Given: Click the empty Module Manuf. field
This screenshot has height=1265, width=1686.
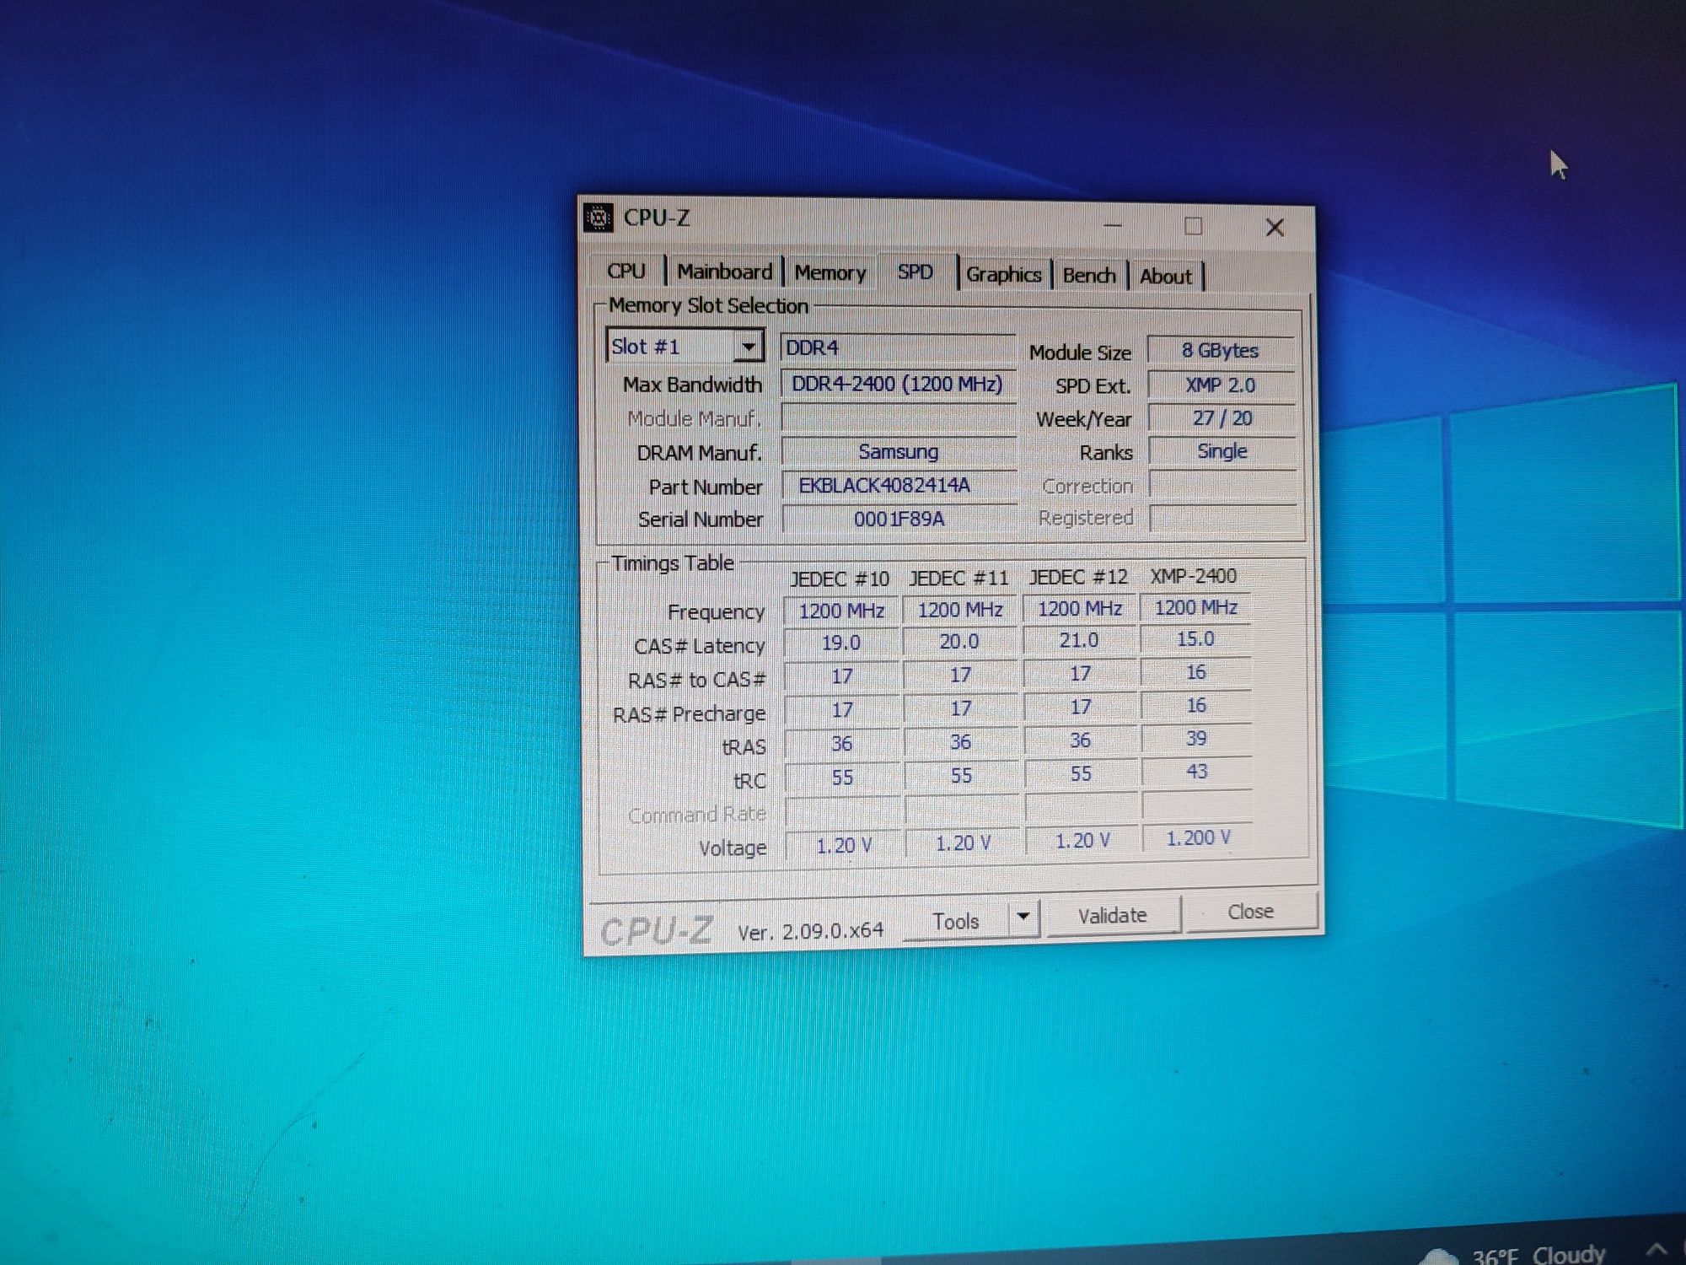Looking at the screenshot, I should [x=898, y=417].
